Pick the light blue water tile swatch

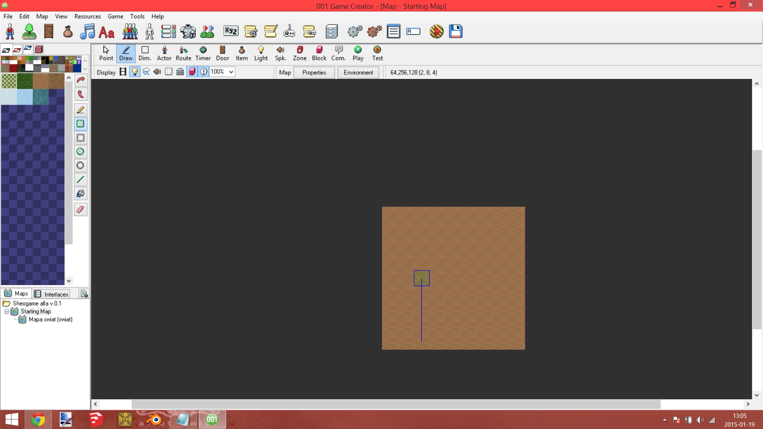tap(25, 97)
